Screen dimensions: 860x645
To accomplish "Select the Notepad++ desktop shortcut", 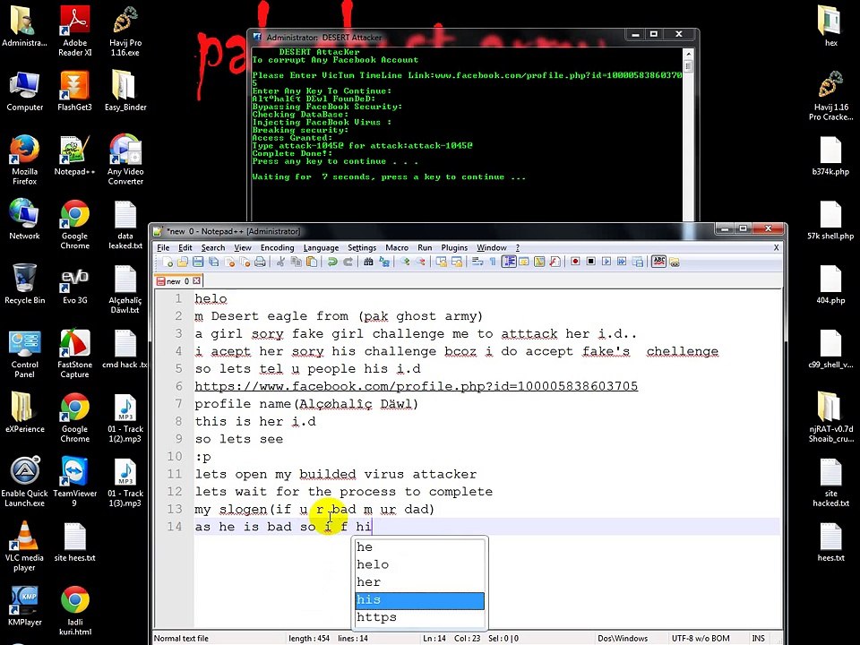I will pyautogui.click(x=74, y=156).
